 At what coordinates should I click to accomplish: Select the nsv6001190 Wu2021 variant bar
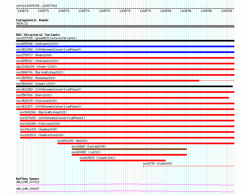click(146, 143)
